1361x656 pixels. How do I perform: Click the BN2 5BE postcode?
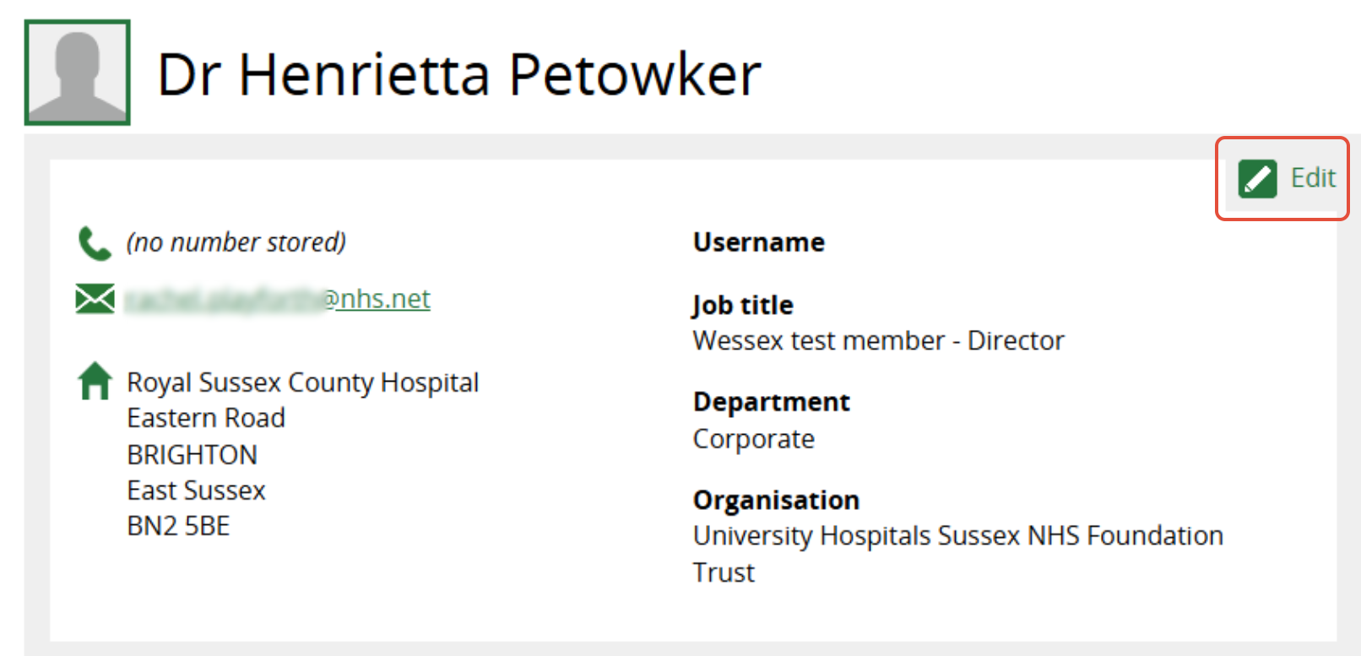pos(178,526)
